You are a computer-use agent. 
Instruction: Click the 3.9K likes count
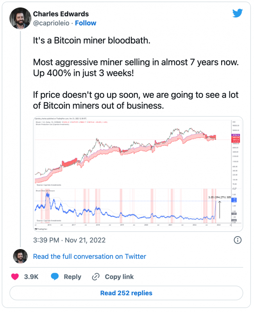coord(31,277)
